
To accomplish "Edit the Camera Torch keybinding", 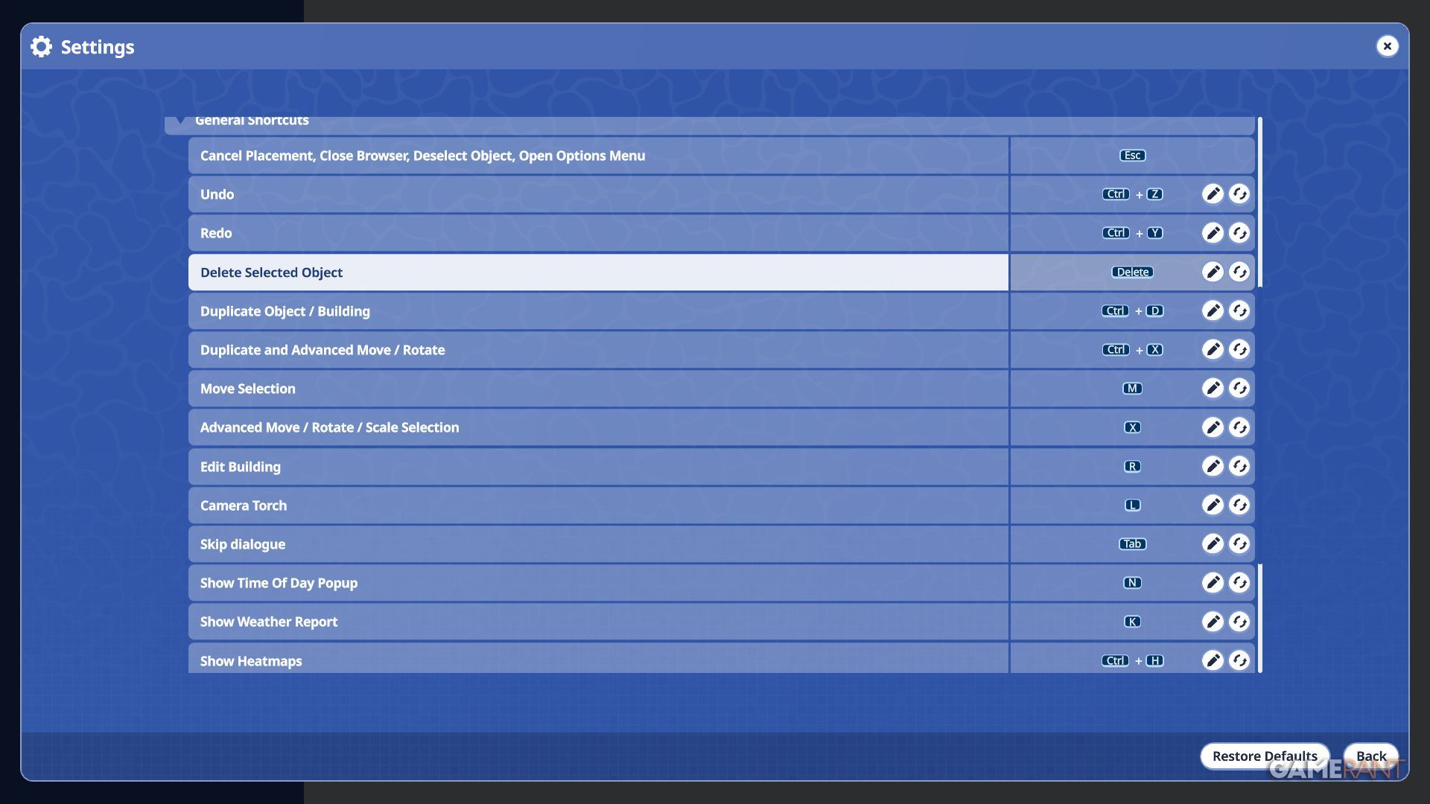I will 1213,505.
